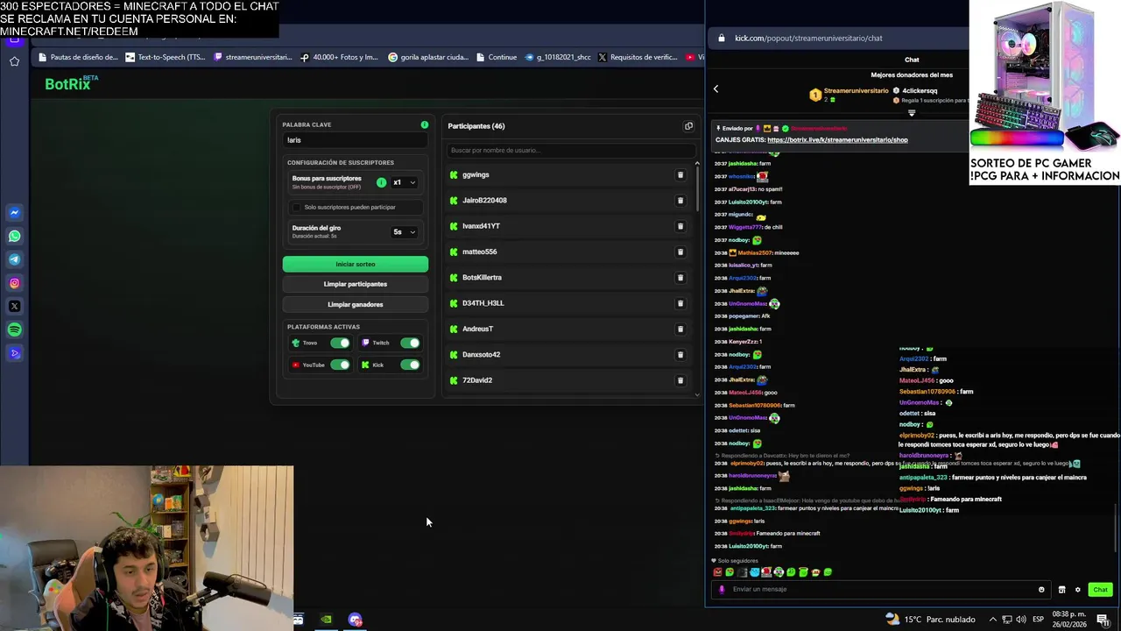1121x631 pixels.
Task: Open 'Requisitos de verific' bookmark
Action: 637,58
